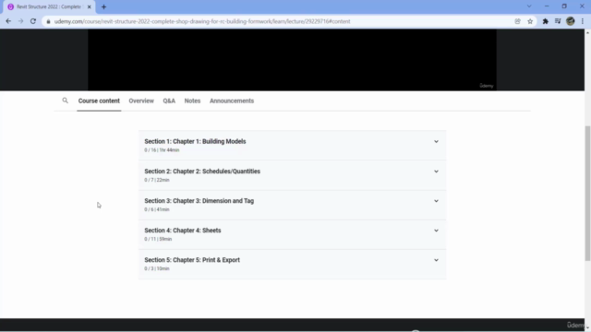Restore down the Chrome window
Viewport: 591px width, 332px height.
(564, 6)
